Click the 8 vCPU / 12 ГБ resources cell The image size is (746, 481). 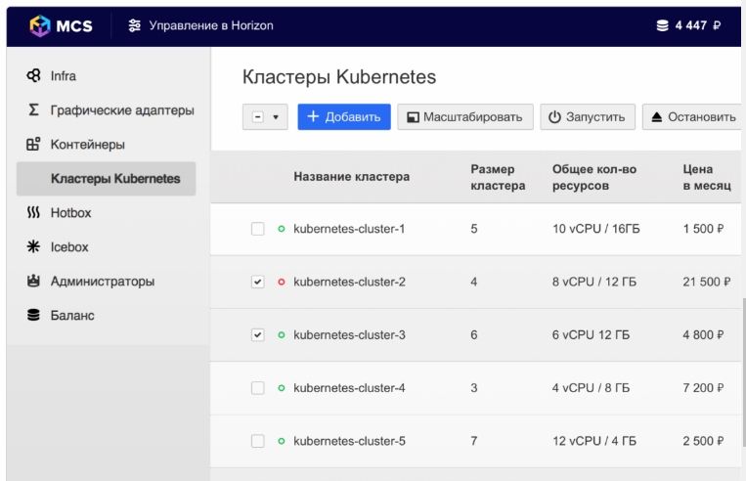[594, 283]
